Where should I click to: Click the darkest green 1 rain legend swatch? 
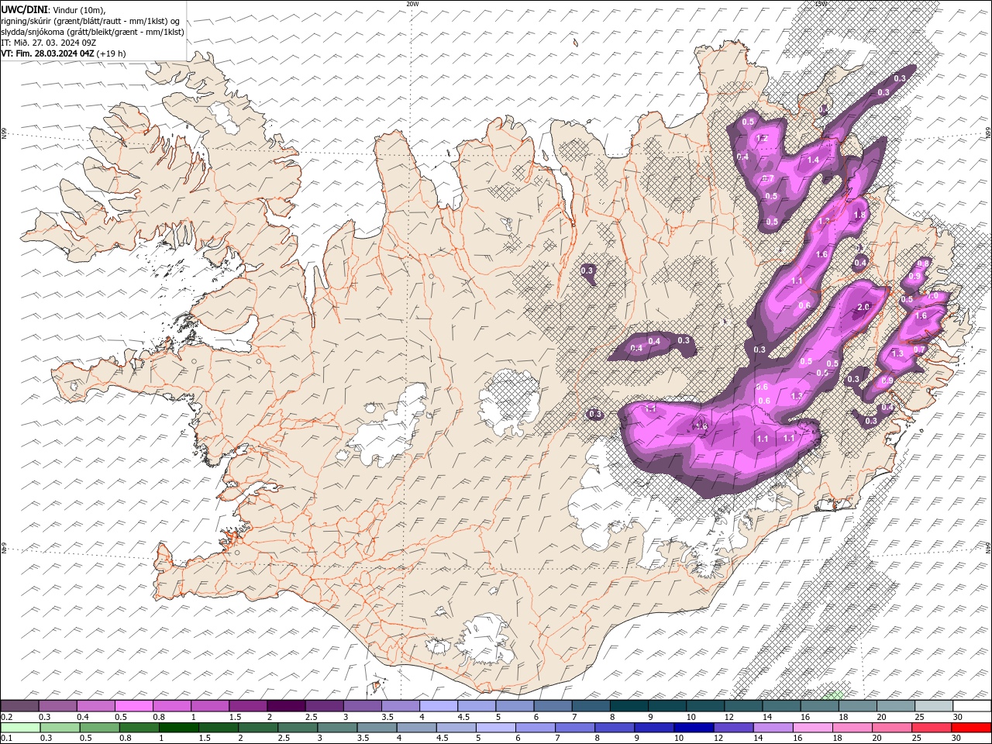tap(178, 728)
